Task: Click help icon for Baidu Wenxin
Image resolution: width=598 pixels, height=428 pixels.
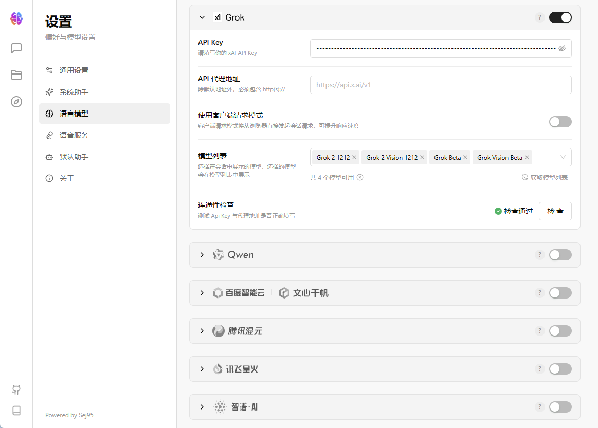Action: [540, 293]
